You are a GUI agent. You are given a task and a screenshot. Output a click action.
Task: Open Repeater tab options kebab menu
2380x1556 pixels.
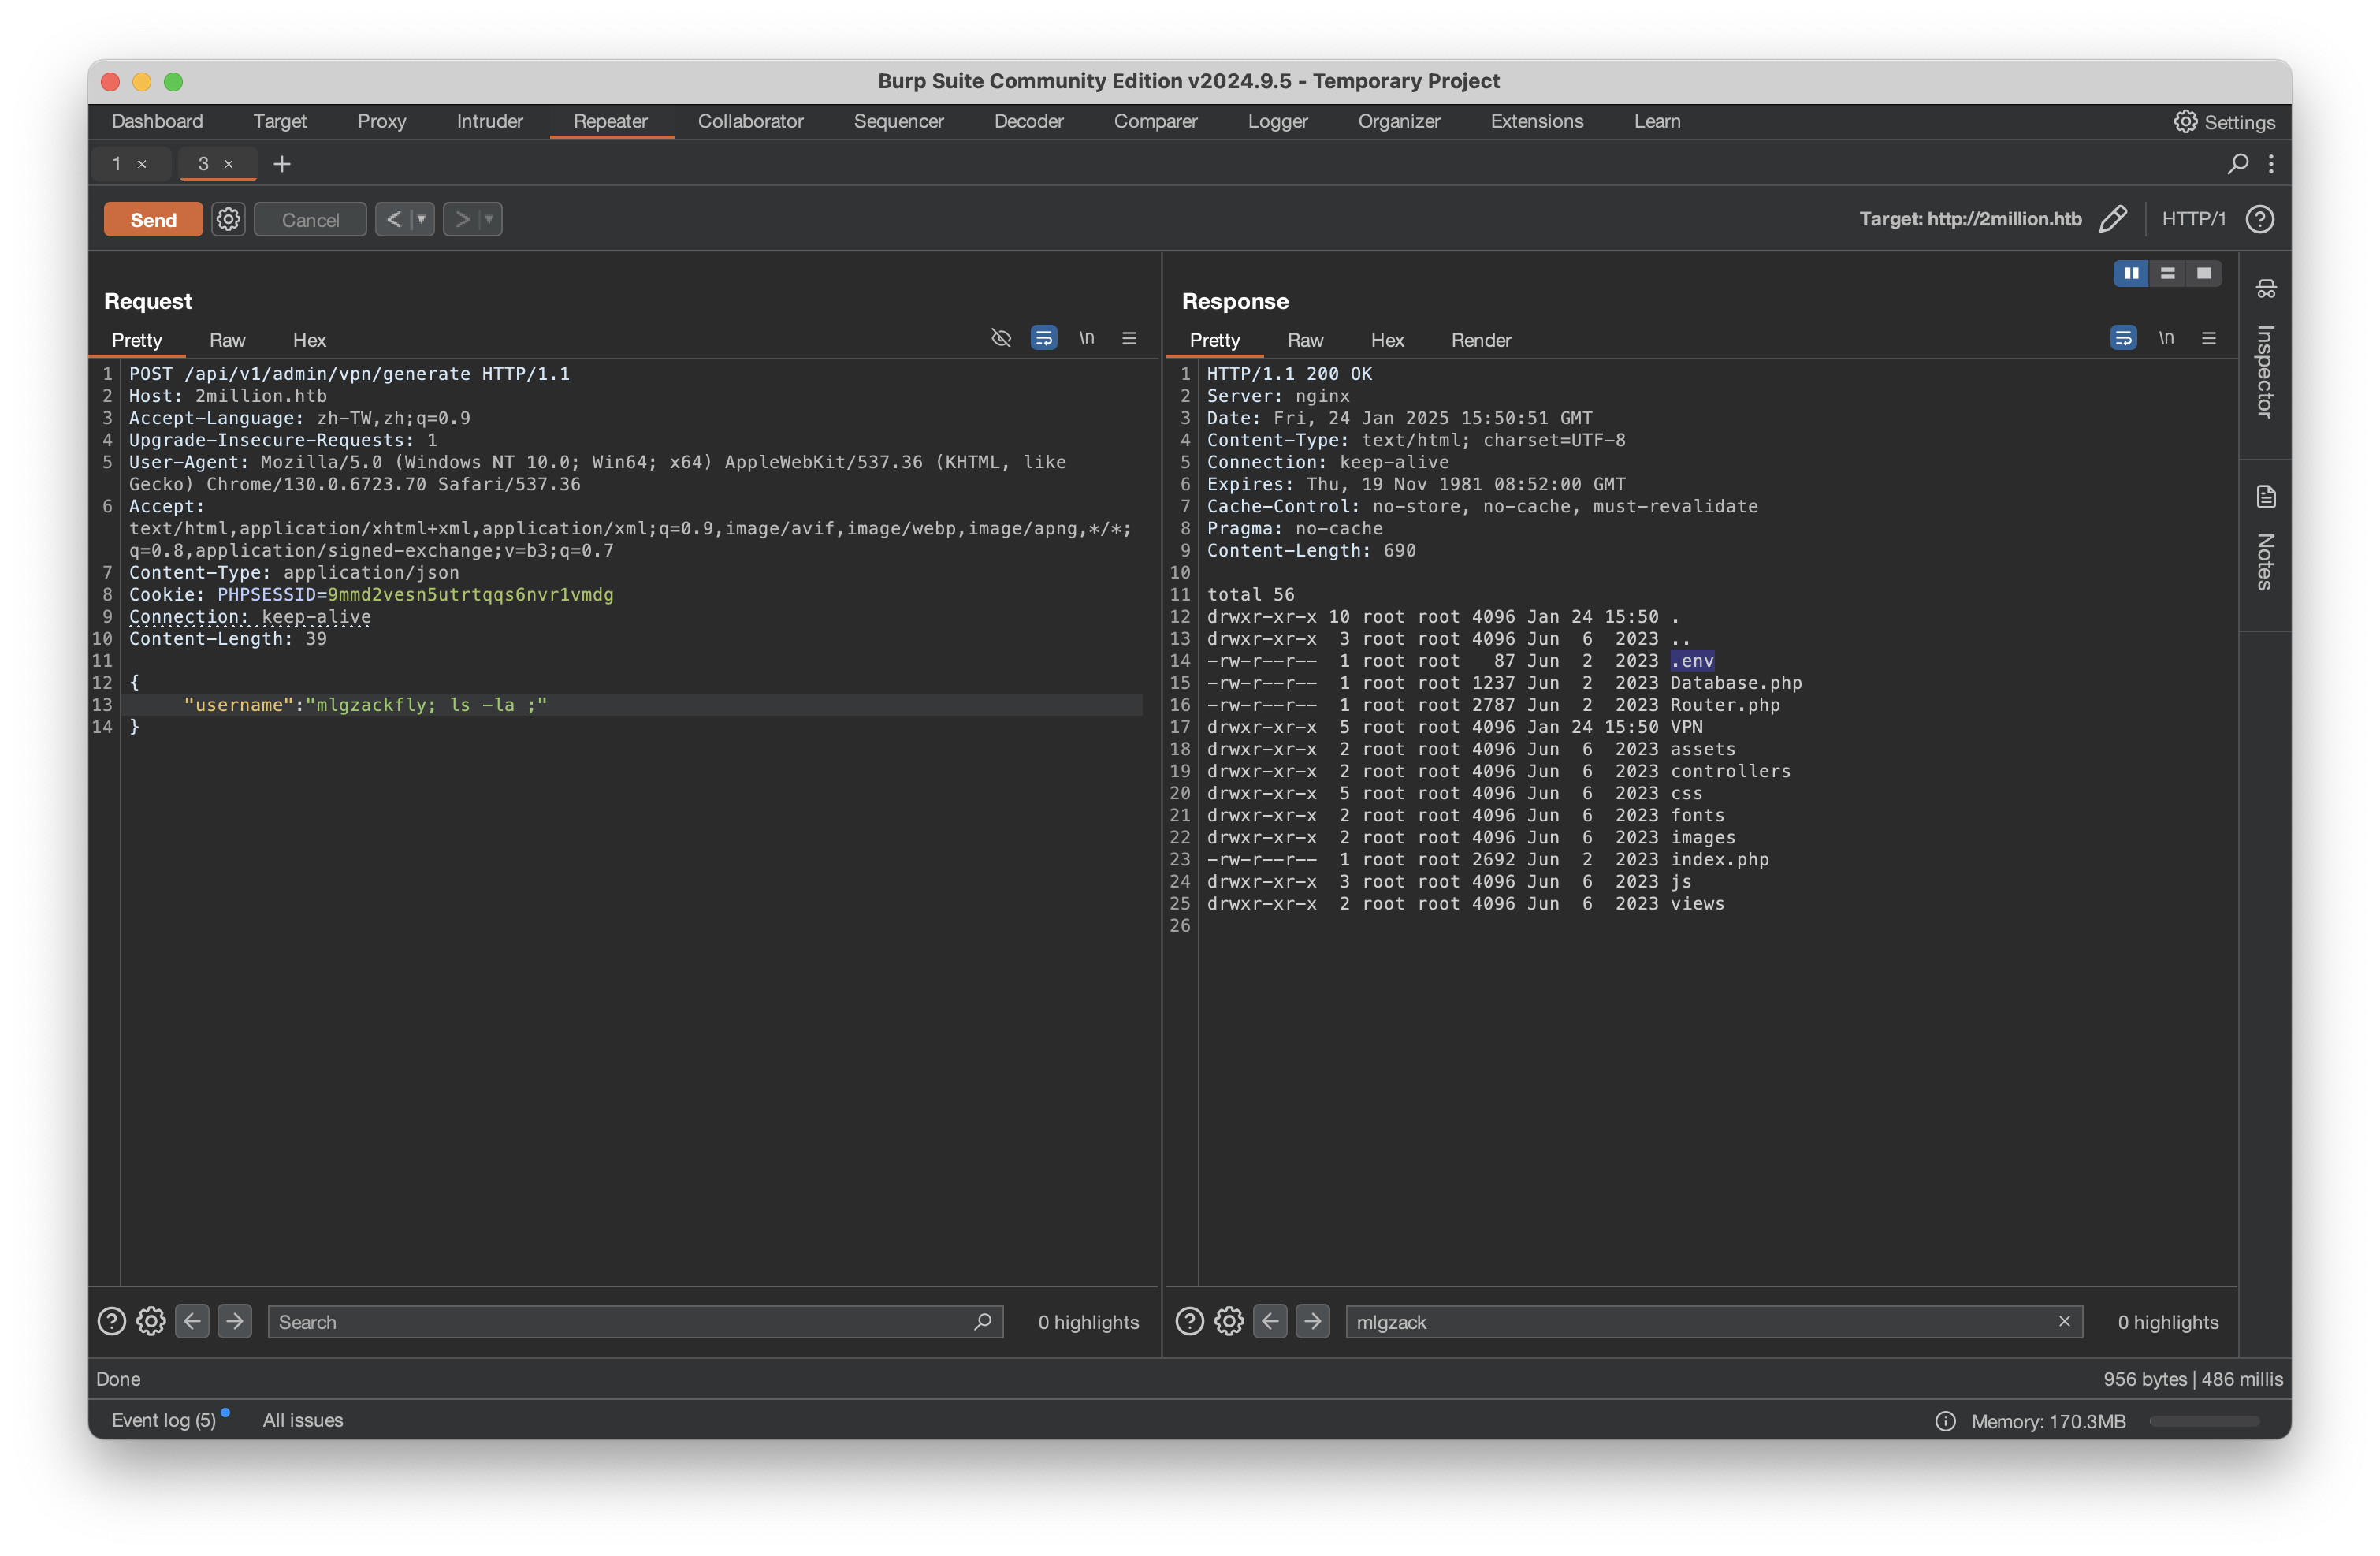coord(2271,163)
